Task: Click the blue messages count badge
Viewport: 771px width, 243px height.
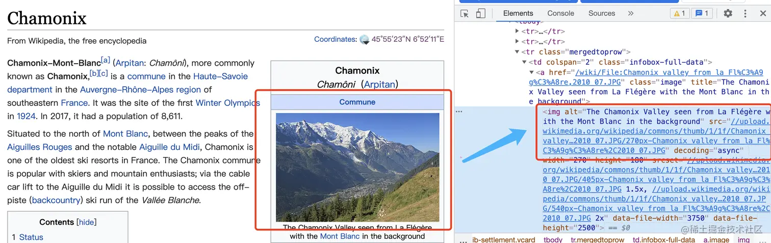Action: click(x=702, y=14)
